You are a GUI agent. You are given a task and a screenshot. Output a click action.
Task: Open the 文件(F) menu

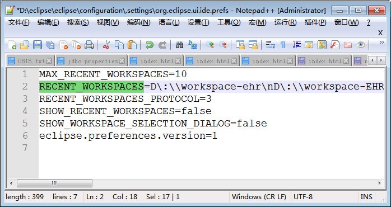pos(18,23)
